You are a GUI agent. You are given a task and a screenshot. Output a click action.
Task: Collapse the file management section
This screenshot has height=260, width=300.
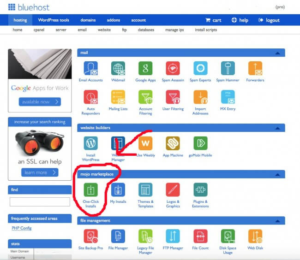[x=277, y=221]
